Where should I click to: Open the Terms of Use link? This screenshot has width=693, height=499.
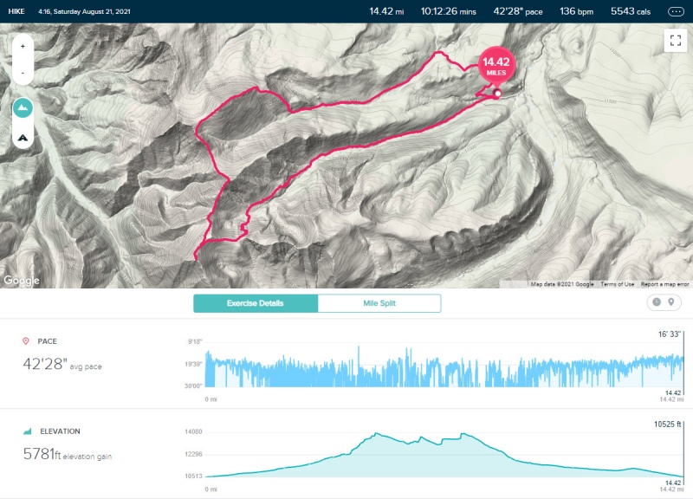pyautogui.click(x=617, y=284)
